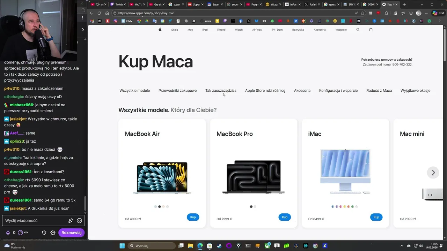Open Wsparcie in Apple navigation bar

tap(341, 30)
